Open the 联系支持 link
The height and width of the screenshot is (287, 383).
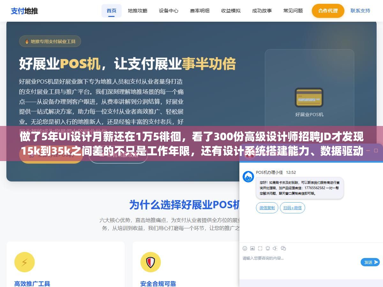click(x=360, y=11)
